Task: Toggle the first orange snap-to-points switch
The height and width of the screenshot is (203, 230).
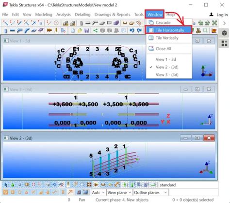Action: [x=6, y=192]
